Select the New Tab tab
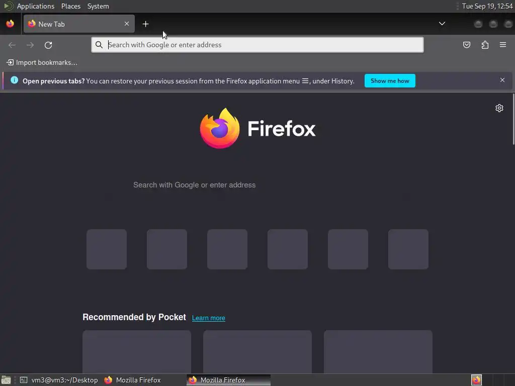 (x=79, y=24)
